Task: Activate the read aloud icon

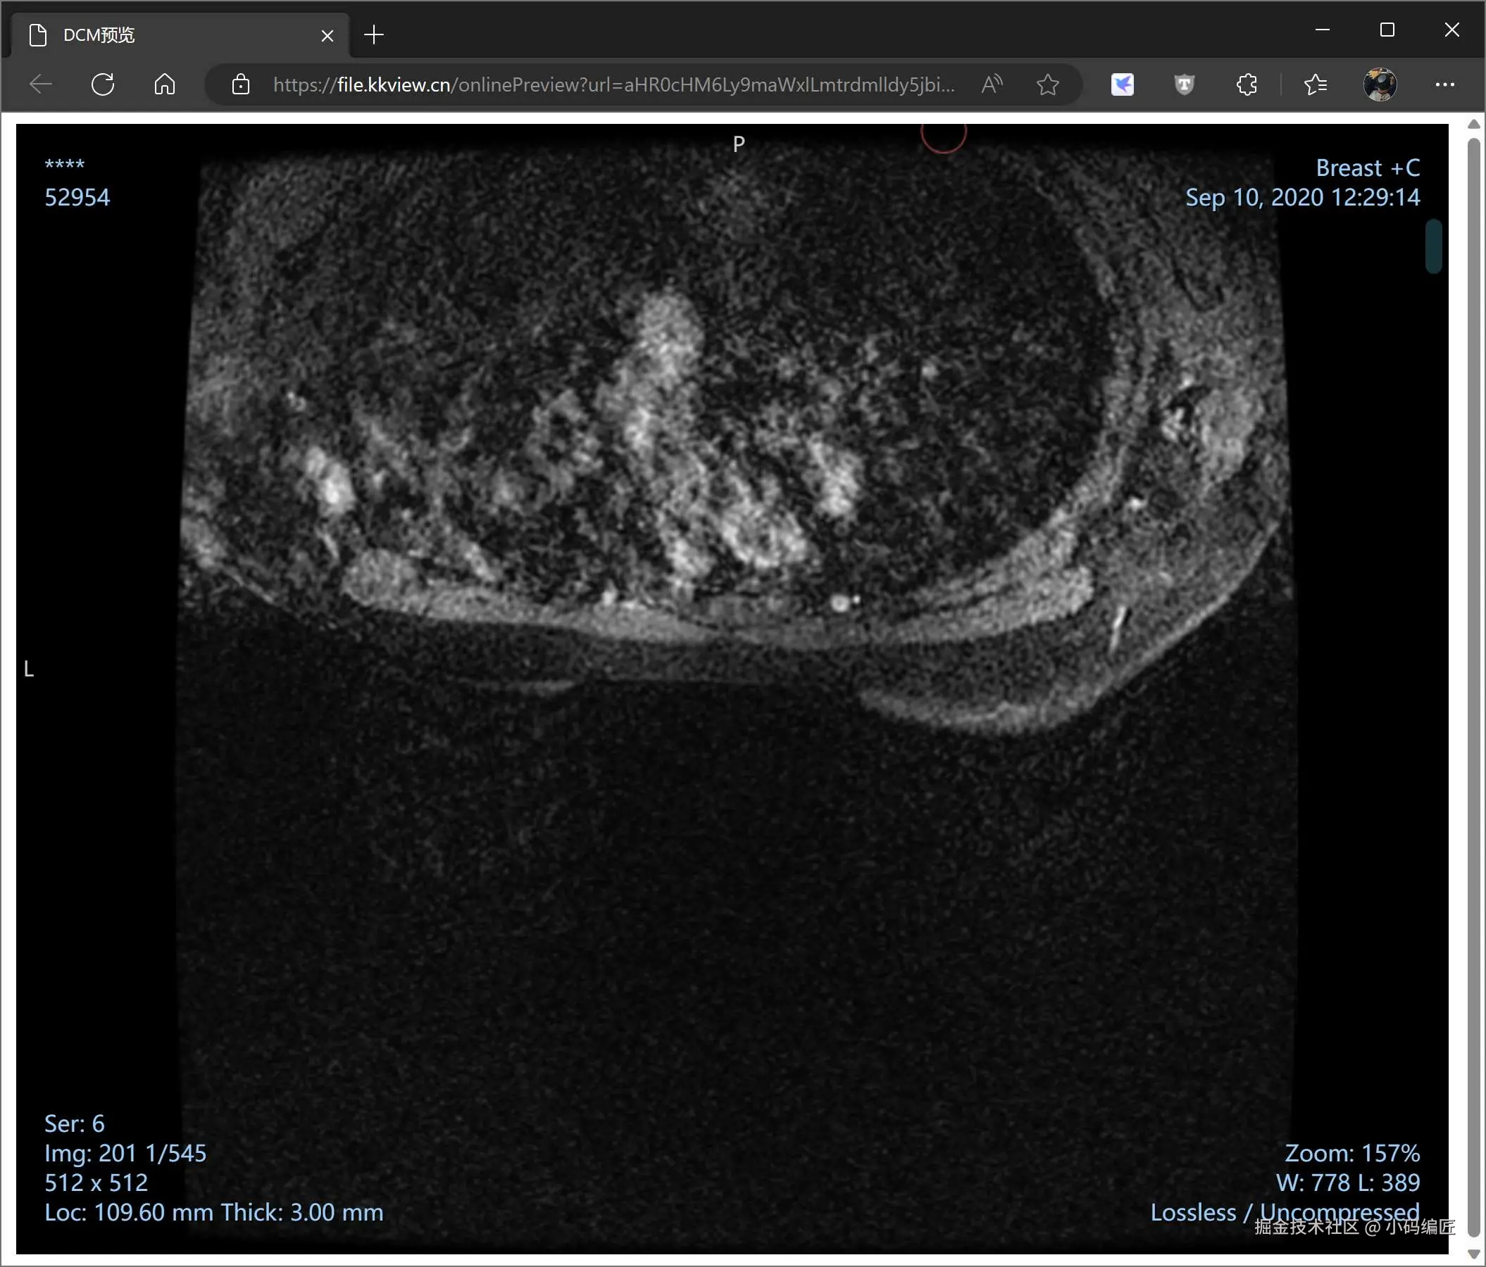Action: tap(991, 84)
